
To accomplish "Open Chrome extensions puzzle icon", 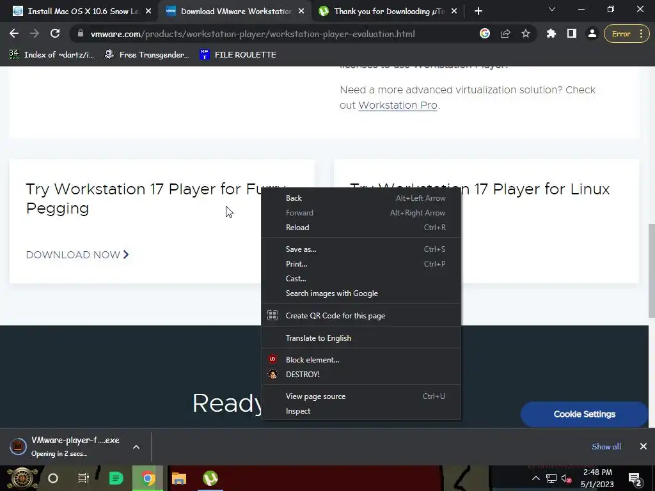I will tap(551, 34).
